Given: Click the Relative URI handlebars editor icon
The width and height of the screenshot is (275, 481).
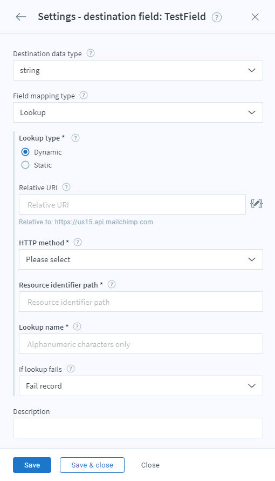Looking at the screenshot, I should 256,203.
